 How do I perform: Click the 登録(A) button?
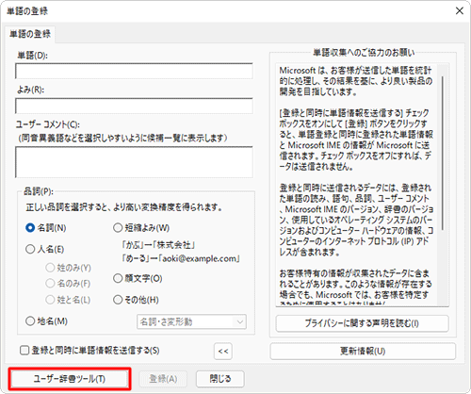pyautogui.click(x=163, y=379)
